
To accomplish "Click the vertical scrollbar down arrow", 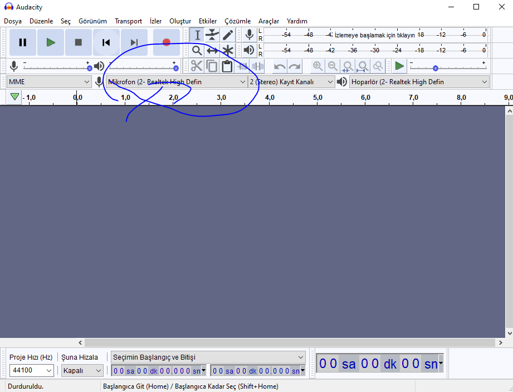I will [510, 333].
